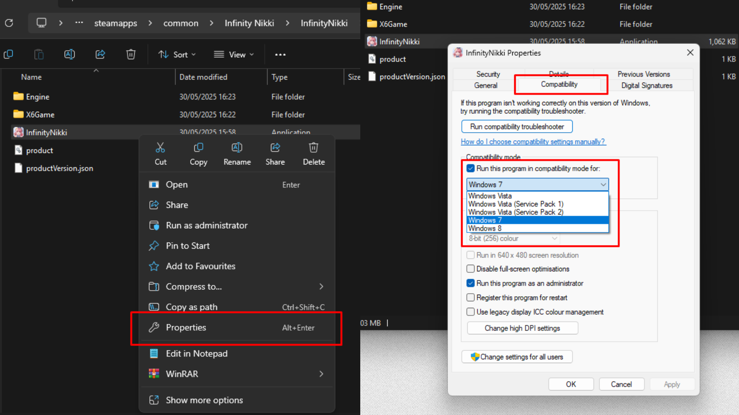Click Share icon in context menu top row
Viewport: 739px width, 415px height.
275,148
